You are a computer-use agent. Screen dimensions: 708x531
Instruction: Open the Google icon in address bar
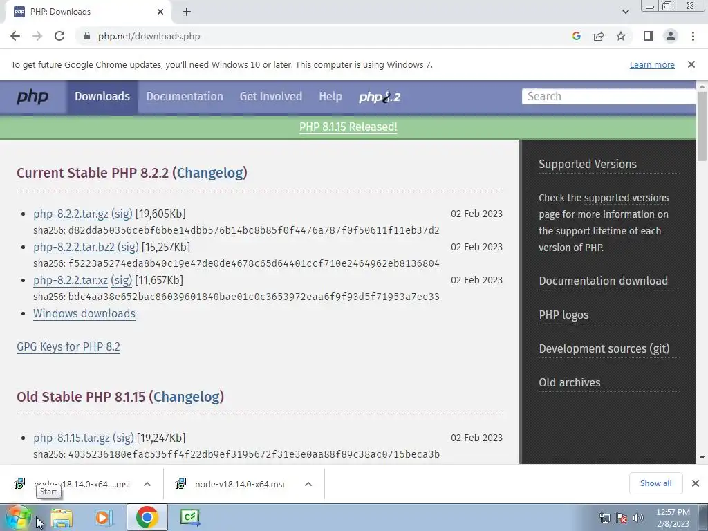pos(576,36)
